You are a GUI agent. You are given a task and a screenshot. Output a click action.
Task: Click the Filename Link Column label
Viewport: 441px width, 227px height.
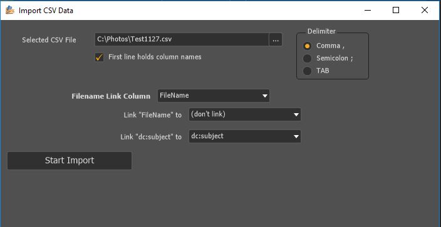point(111,96)
